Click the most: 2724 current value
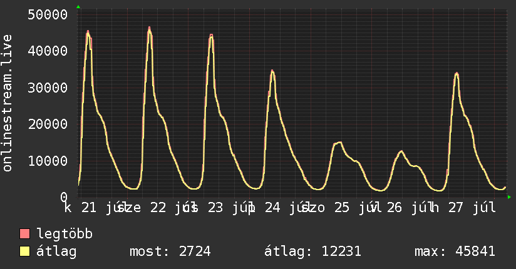This screenshot has height=269, width=516. (170, 251)
